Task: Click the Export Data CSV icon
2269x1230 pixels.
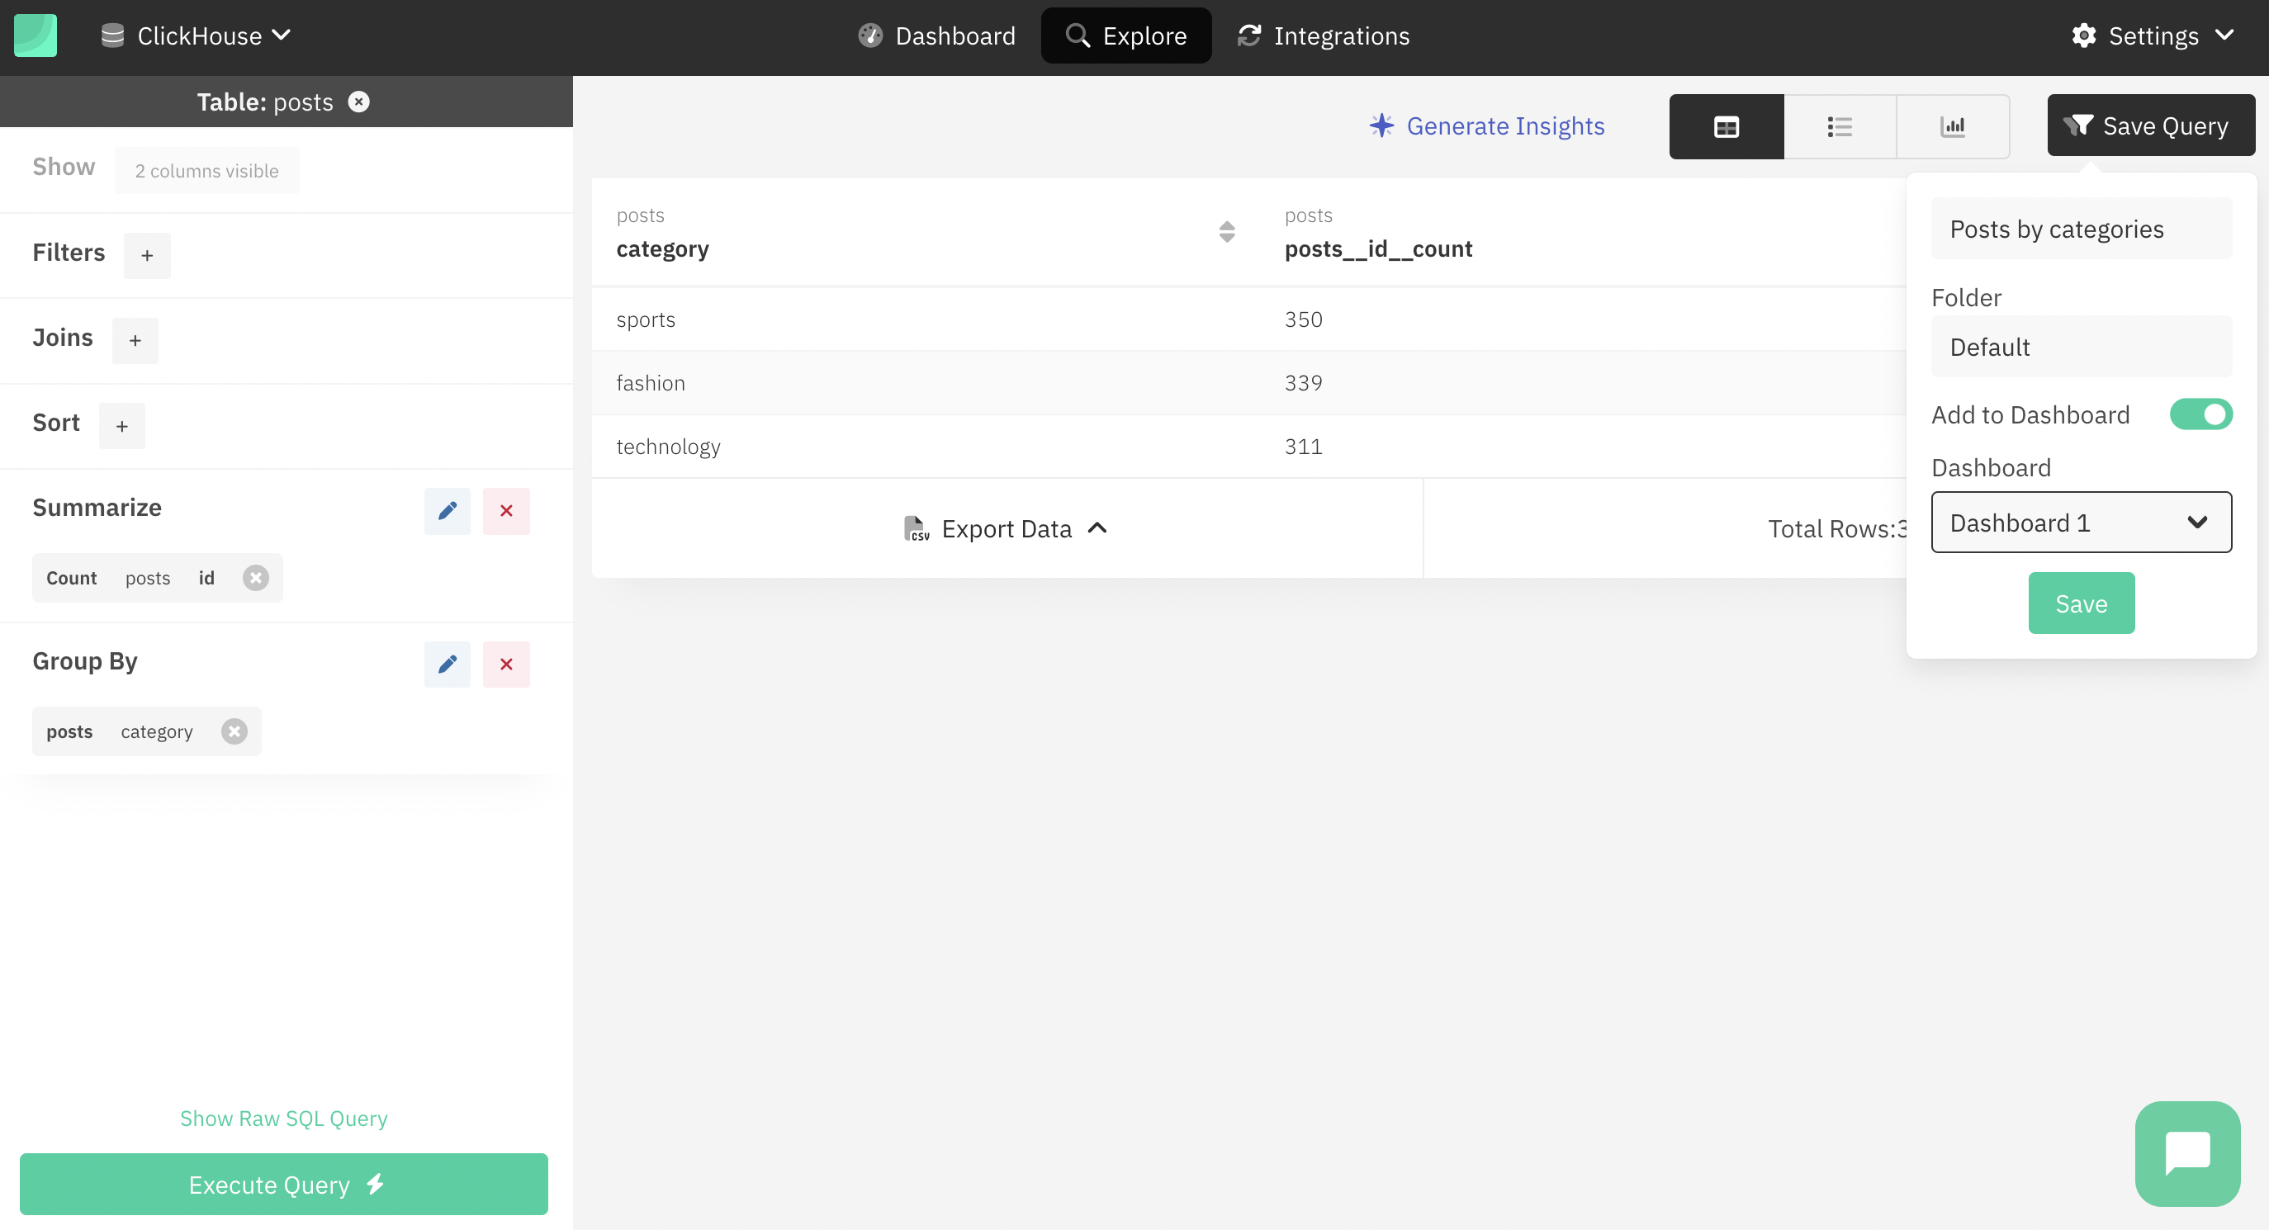Action: point(915,527)
